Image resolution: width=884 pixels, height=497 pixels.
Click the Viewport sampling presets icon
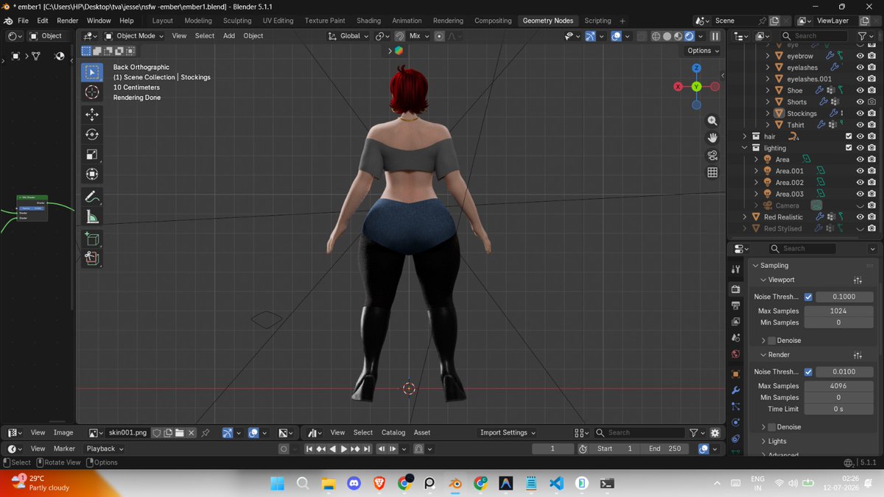[x=857, y=280]
